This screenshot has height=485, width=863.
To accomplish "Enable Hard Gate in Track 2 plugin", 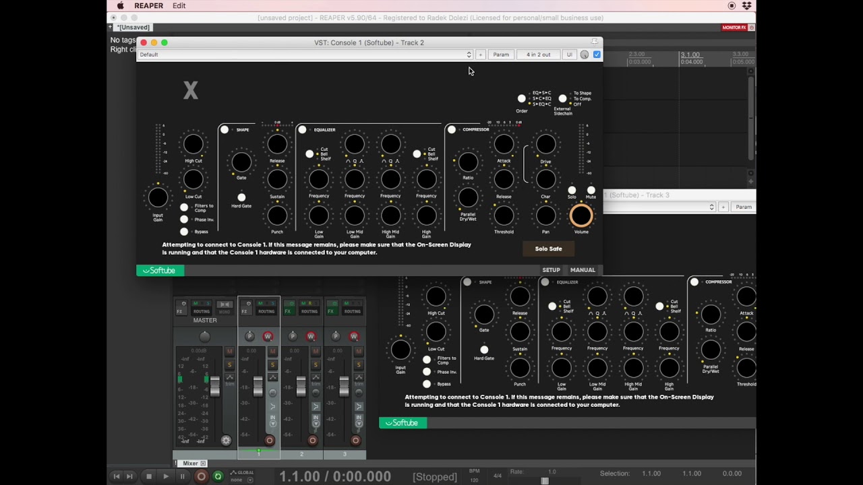I will [241, 197].
